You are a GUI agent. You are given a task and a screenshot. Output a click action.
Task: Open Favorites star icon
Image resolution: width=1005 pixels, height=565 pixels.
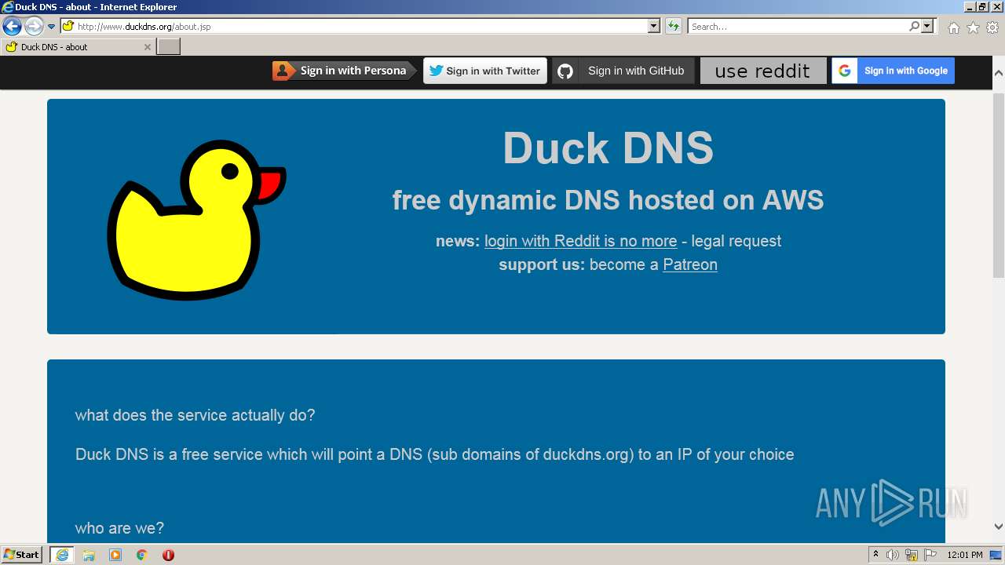click(973, 27)
